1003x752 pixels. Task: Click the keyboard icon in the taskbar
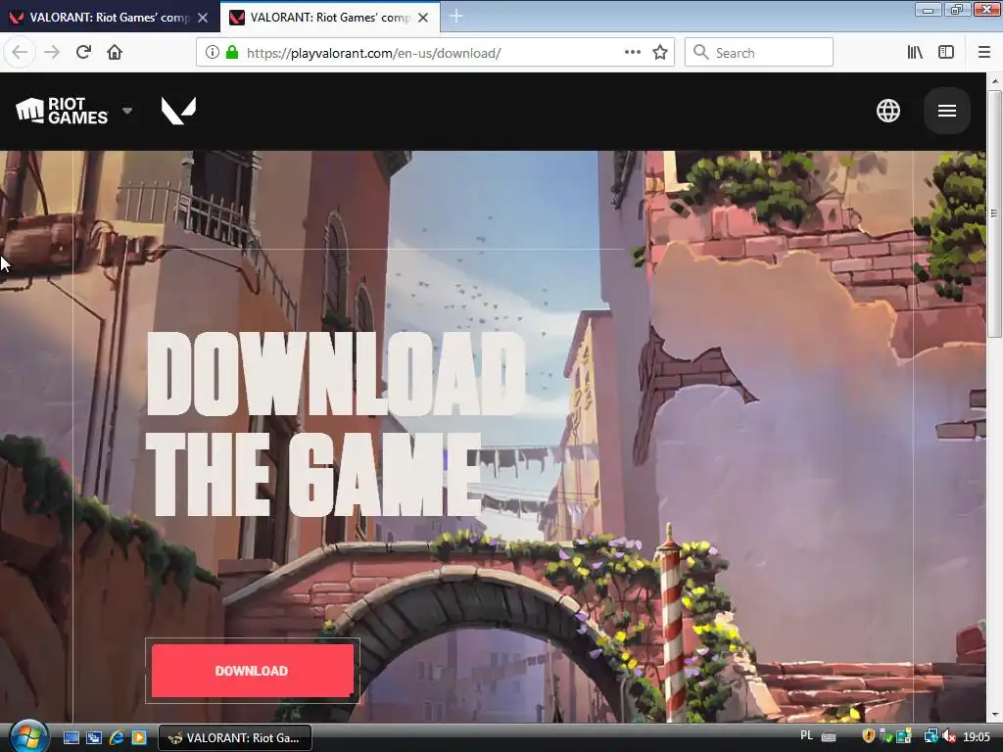coord(829,737)
